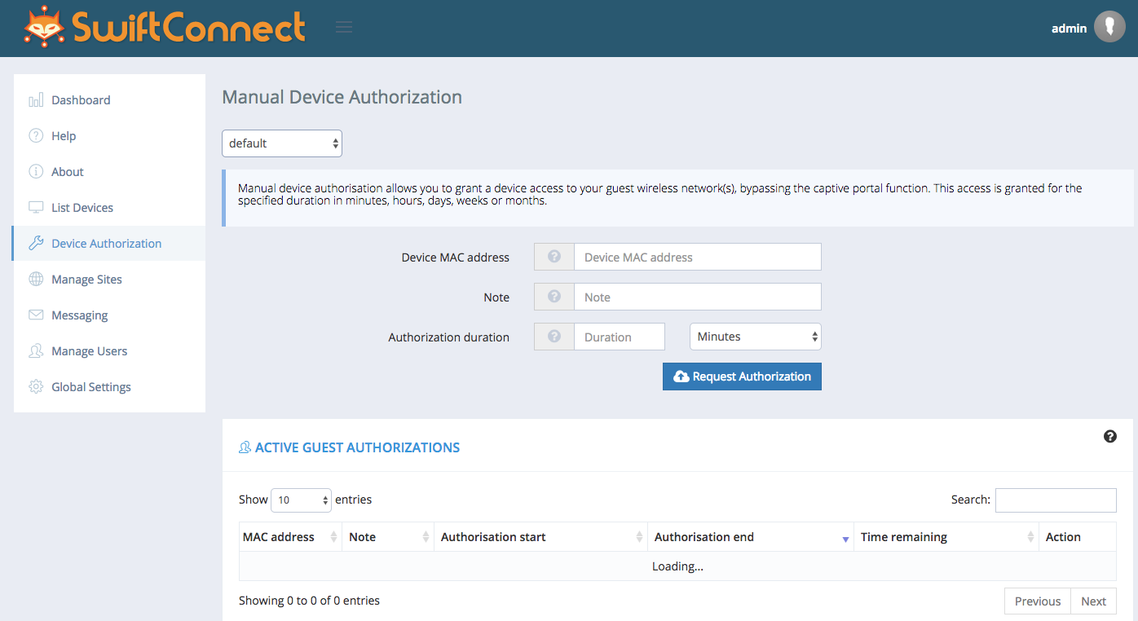Open the default site selector dropdown
The height and width of the screenshot is (621, 1138).
click(281, 143)
